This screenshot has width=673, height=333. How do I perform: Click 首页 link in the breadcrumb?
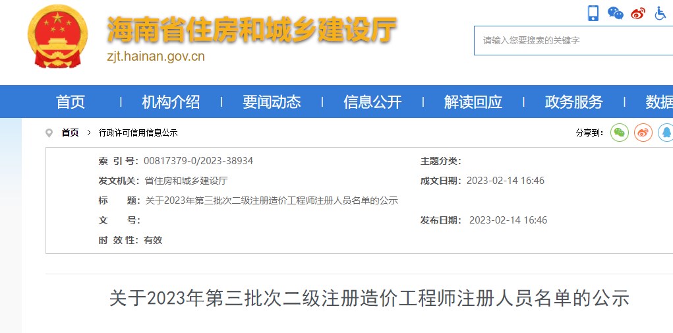(70, 133)
